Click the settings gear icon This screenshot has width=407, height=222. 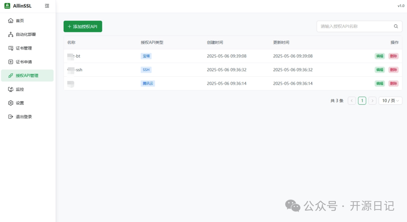pyautogui.click(x=11, y=103)
